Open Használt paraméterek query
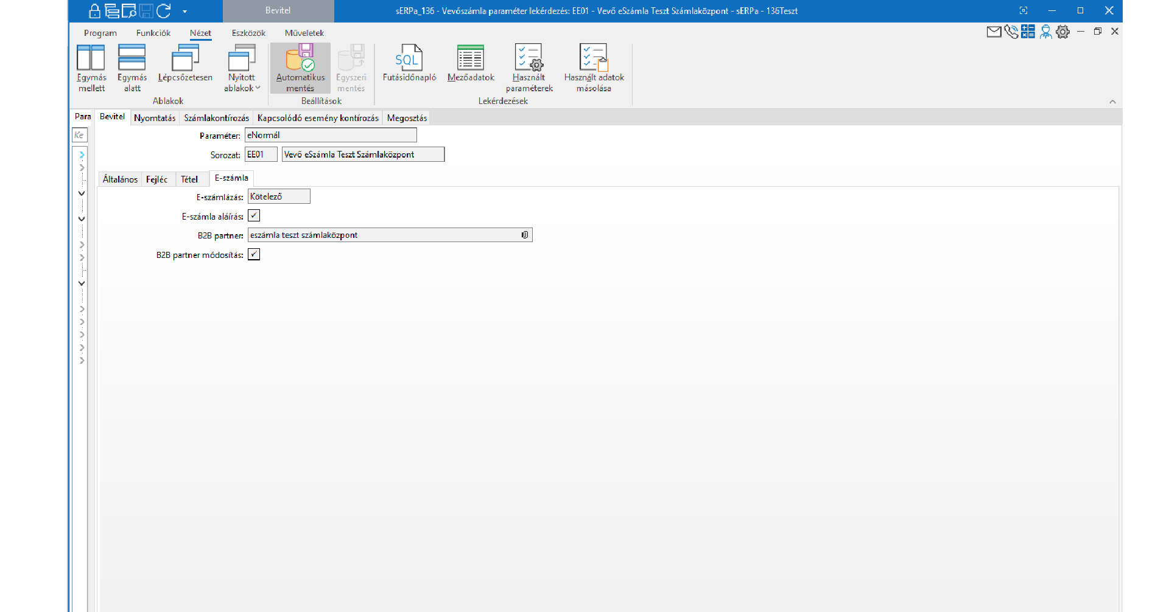This screenshot has width=1169, height=612. (528, 68)
